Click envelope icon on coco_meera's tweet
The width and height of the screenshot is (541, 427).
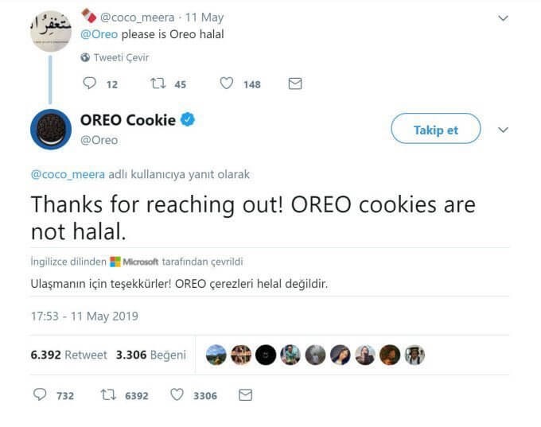pyautogui.click(x=295, y=83)
